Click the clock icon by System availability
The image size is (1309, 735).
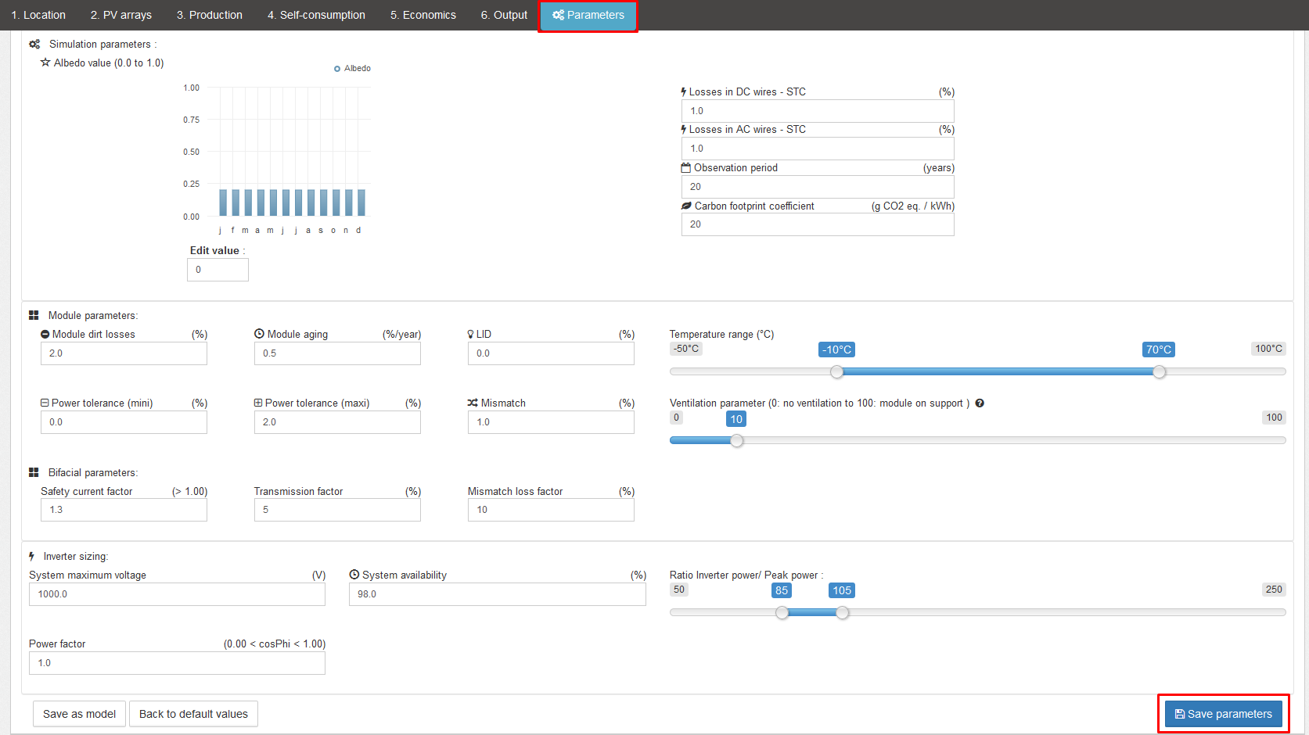tap(354, 575)
